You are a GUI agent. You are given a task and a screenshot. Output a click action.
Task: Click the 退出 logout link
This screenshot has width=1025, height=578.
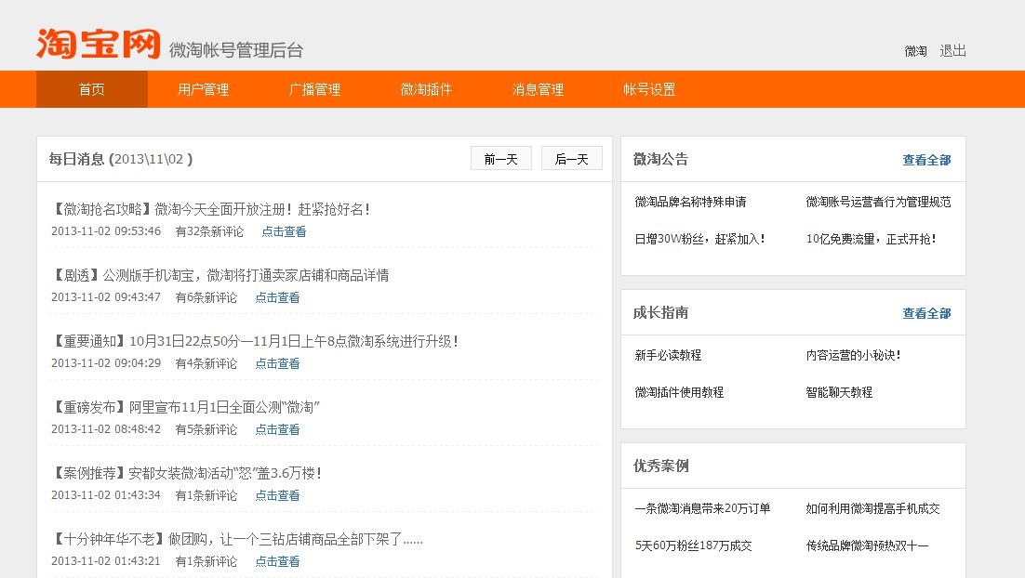tap(953, 51)
